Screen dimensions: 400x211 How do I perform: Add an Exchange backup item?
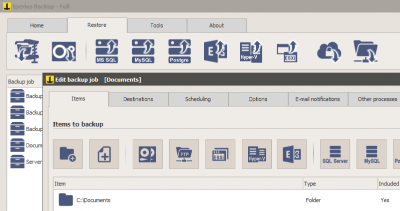tap(292, 154)
